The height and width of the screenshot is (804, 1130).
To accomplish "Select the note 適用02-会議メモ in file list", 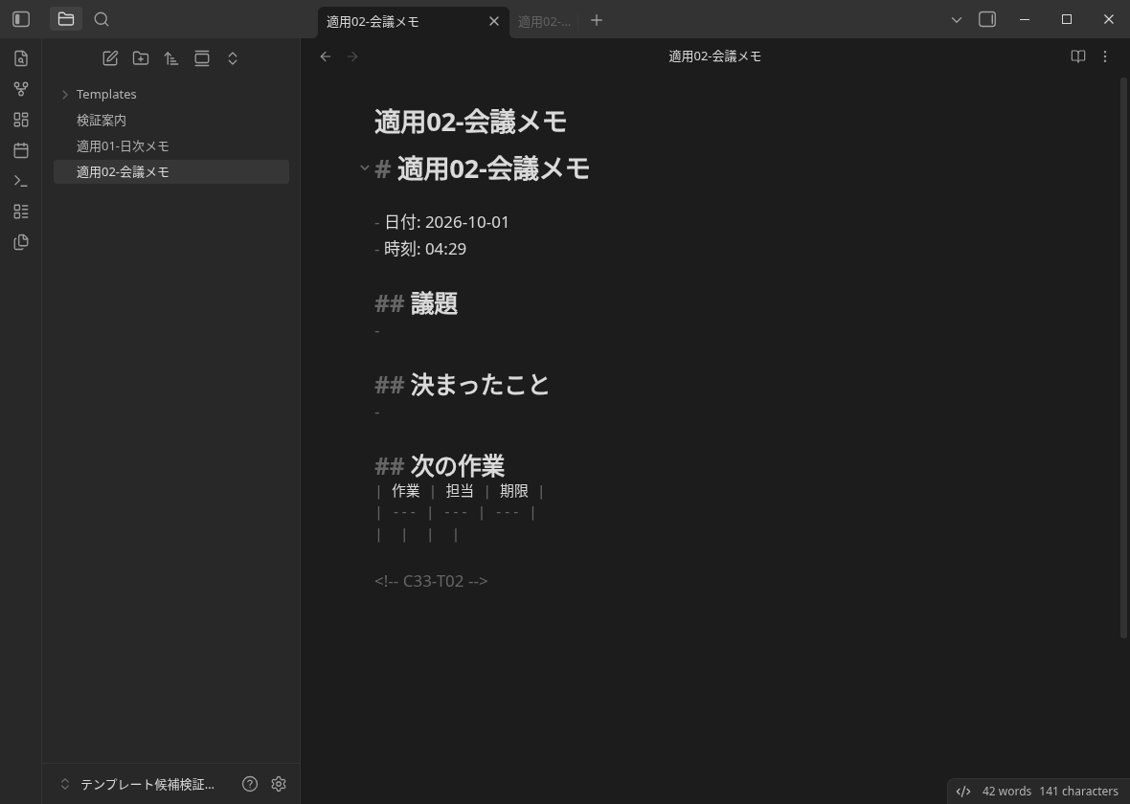I will coord(170,172).
